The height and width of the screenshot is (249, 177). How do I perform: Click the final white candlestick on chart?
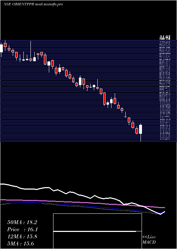coord(141,129)
